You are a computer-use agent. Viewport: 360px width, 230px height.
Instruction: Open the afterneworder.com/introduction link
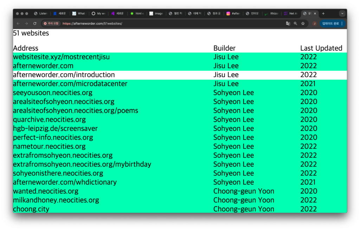point(64,75)
